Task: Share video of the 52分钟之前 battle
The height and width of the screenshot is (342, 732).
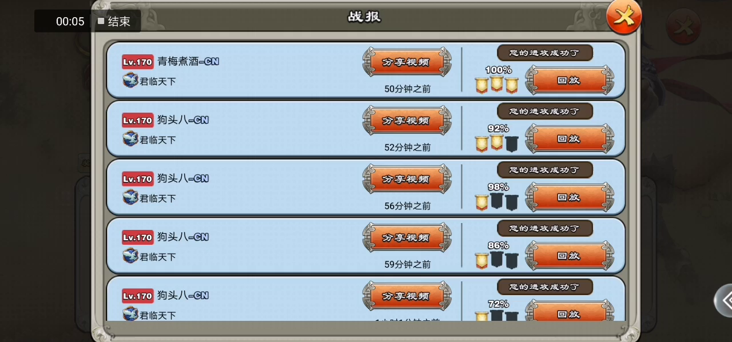Action: coord(407,121)
